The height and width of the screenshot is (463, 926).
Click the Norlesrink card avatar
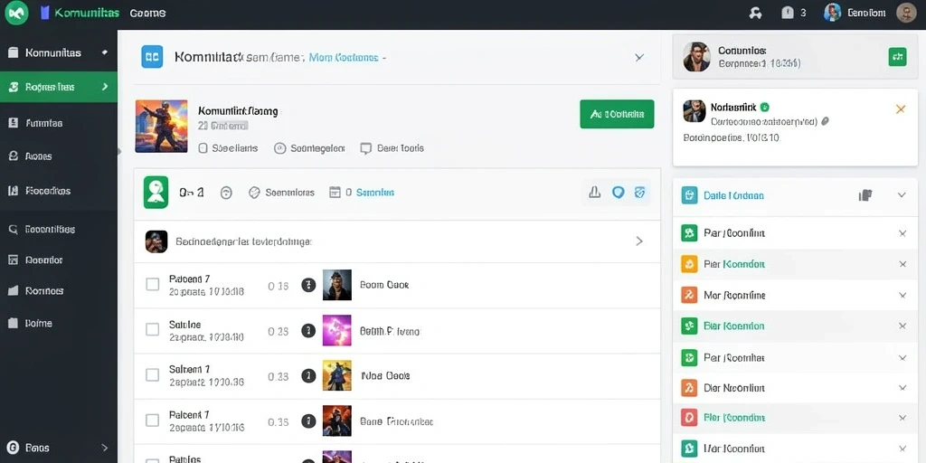tap(694, 111)
